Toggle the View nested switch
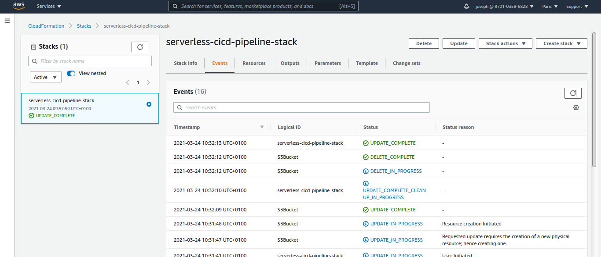This screenshot has height=257, width=601. tap(71, 73)
